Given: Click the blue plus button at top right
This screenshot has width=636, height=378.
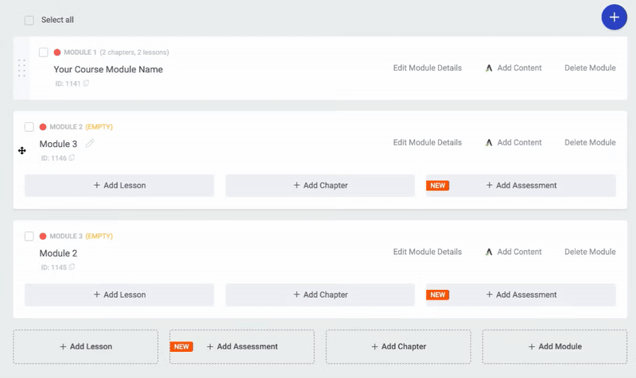Looking at the screenshot, I should [x=614, y=17].
